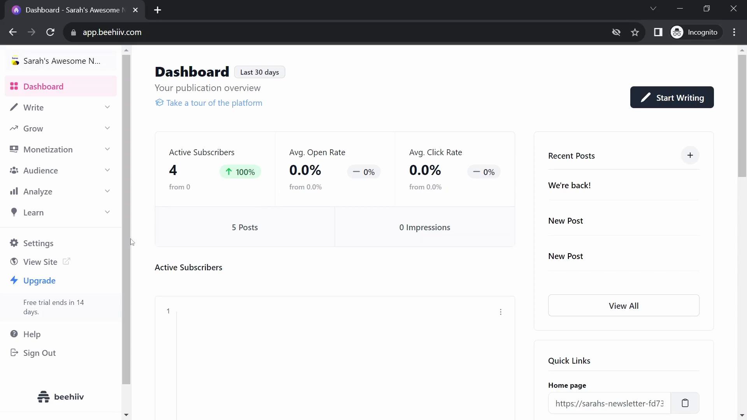Viewport: 747px width, 420px height.
Task: Click the View All posts button
Action: coord(623,306)
